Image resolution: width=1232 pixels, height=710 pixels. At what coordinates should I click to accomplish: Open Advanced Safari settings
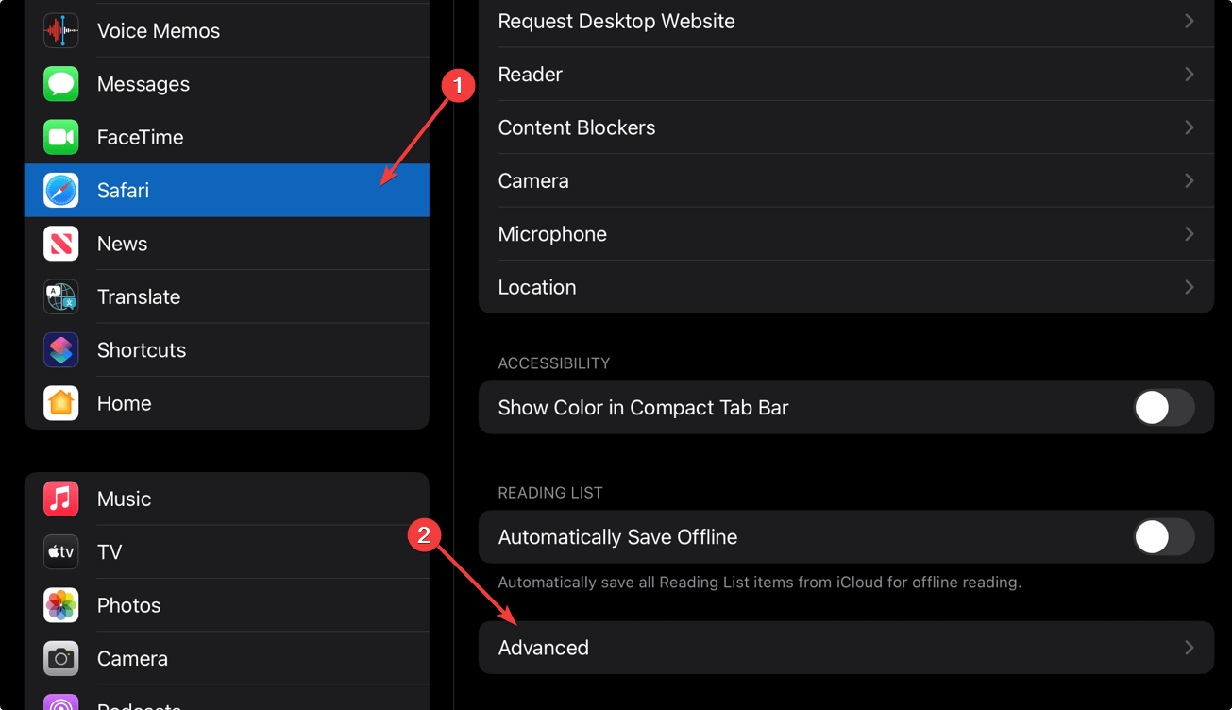tap(846, 648)
